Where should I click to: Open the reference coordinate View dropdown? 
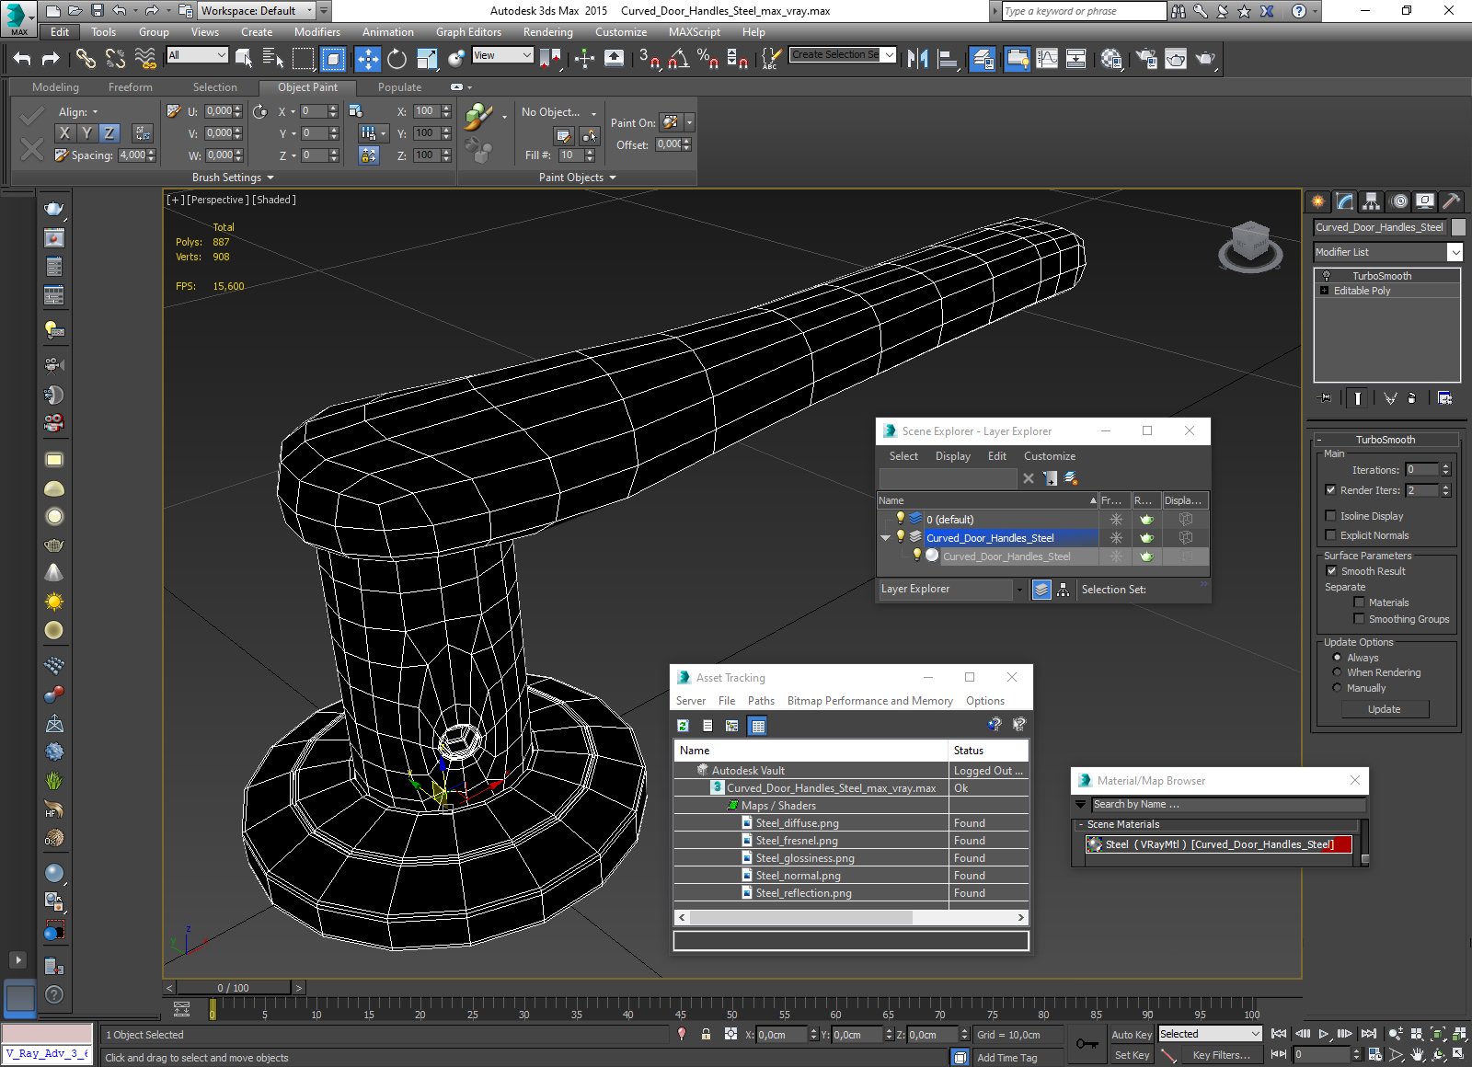tap(502, 55)
